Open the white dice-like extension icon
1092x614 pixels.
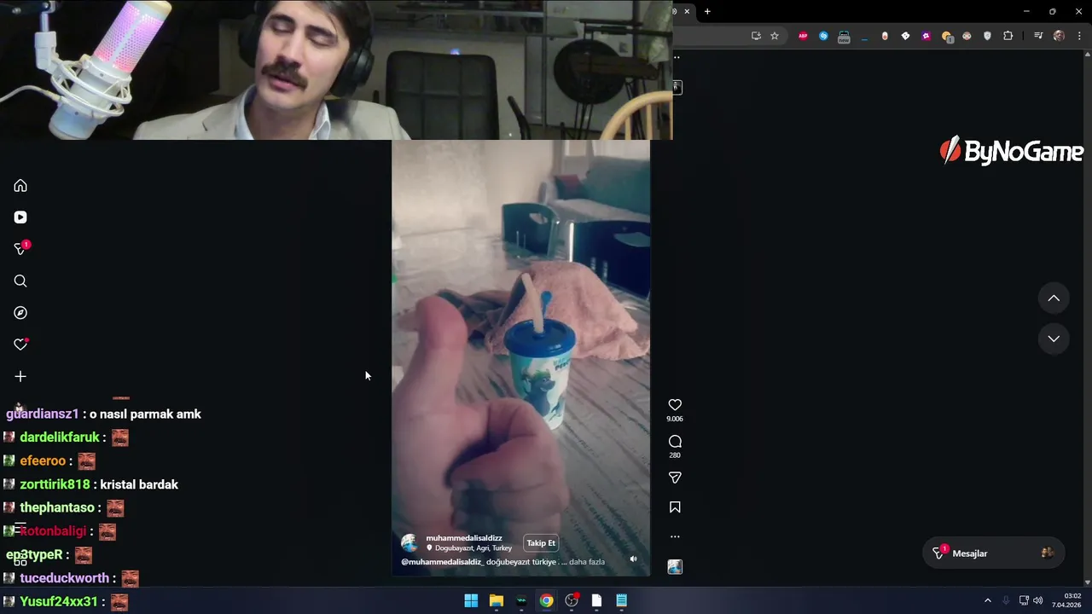click(x=905, y=36)
